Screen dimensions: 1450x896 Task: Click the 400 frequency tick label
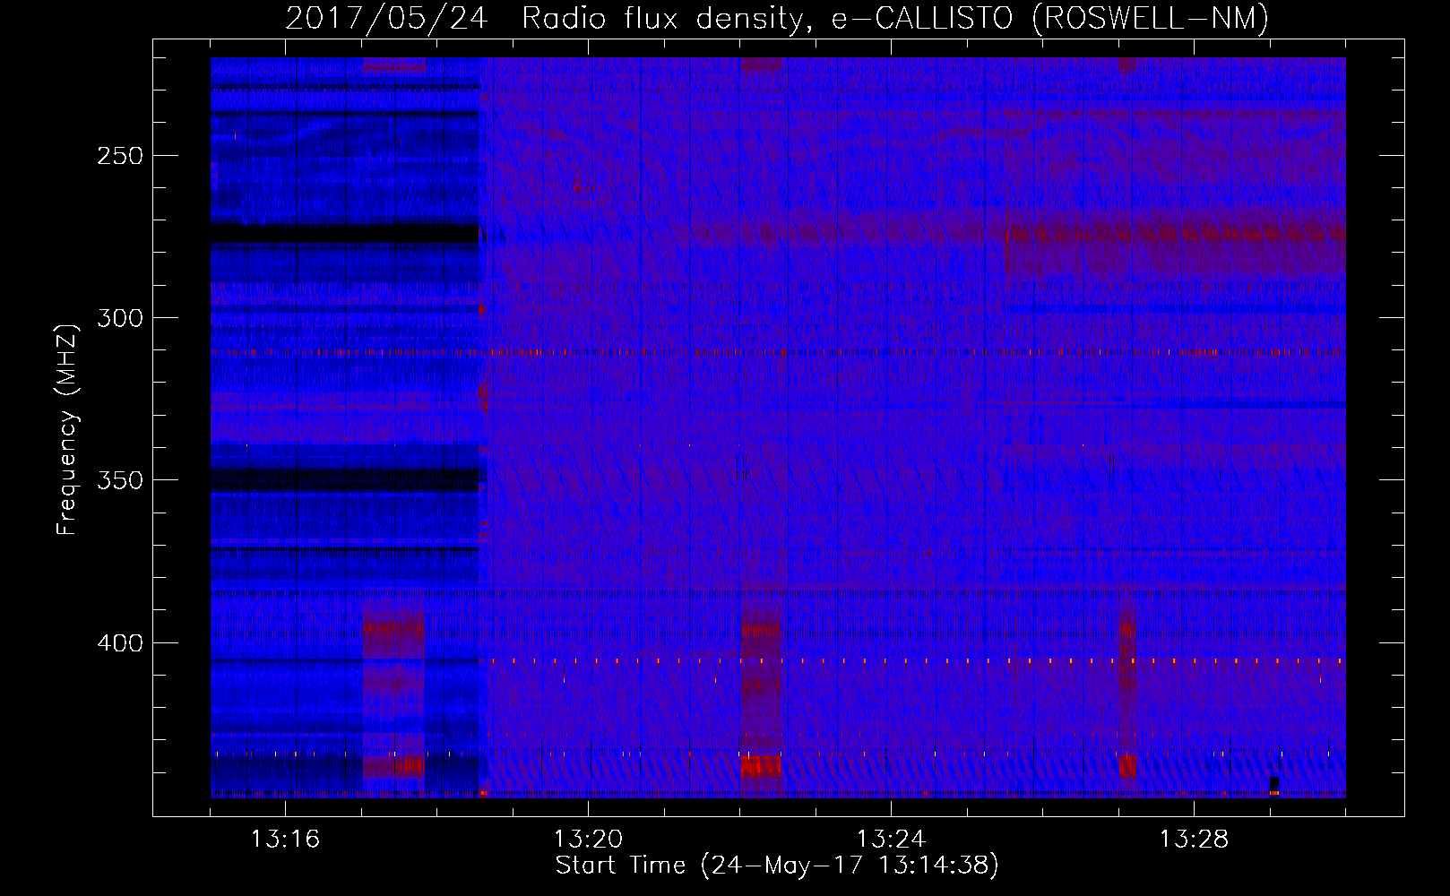(121, 643)
